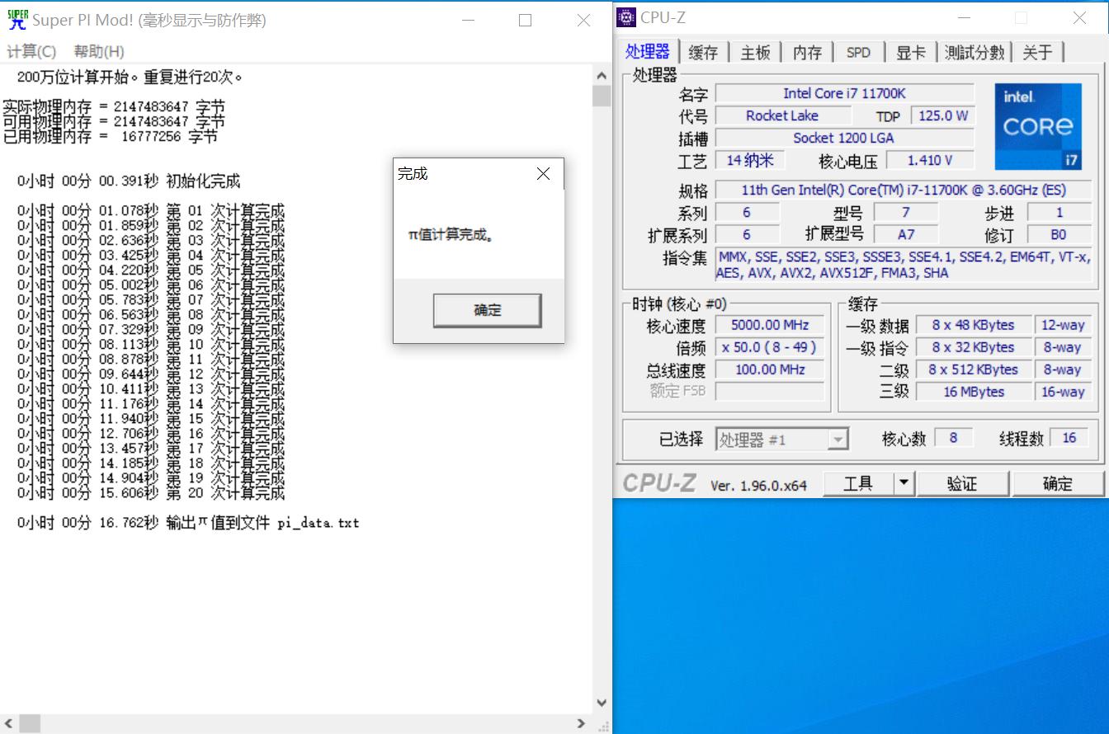
Task: Click Super PI horizontal scrollbar left arrow
Action: [8, 723]
